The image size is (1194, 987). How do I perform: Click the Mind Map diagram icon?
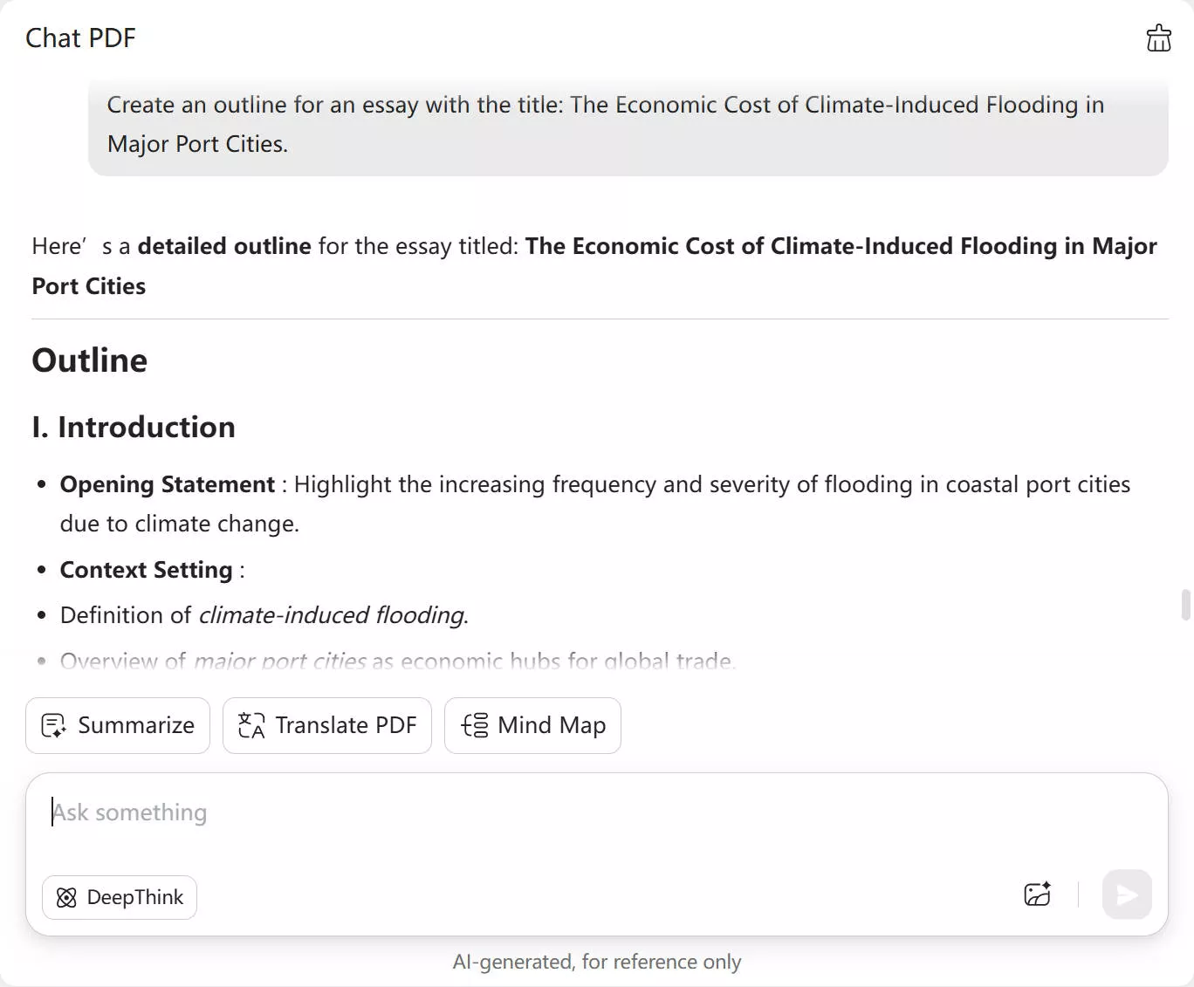pyautogui.click(x=474, y=725)
